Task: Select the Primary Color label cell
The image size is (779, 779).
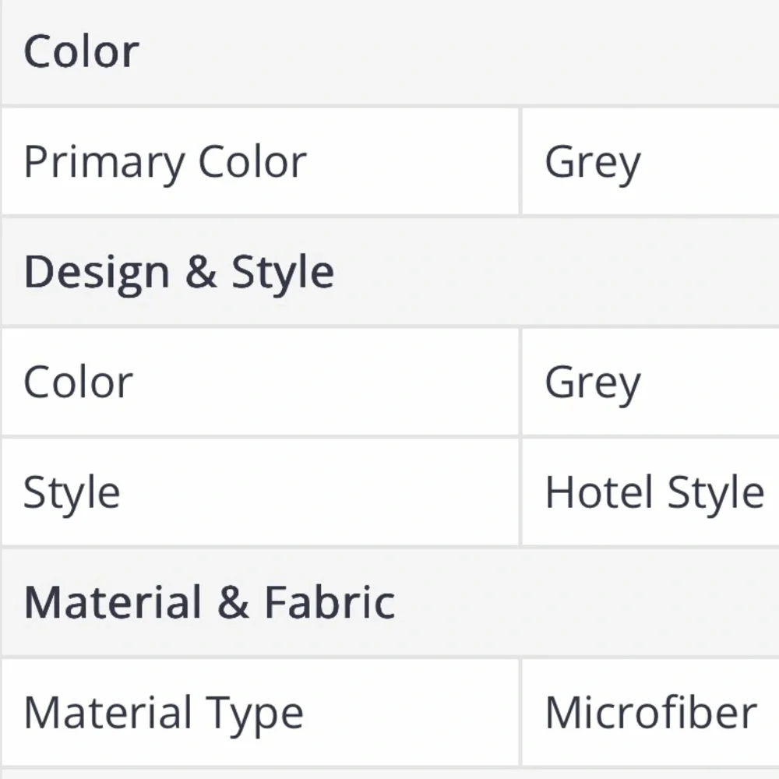Action: 260,161
